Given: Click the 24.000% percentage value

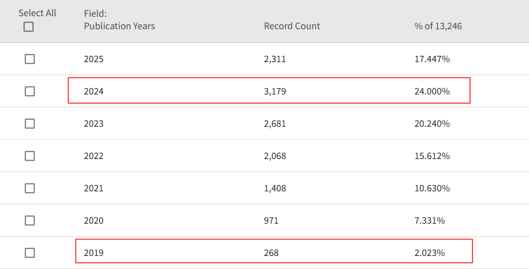Looking at the screenshot, I should click(432, 91).
